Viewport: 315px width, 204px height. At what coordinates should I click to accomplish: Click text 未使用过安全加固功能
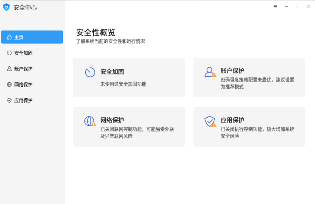pyautogui.click(x=123, y=84)
